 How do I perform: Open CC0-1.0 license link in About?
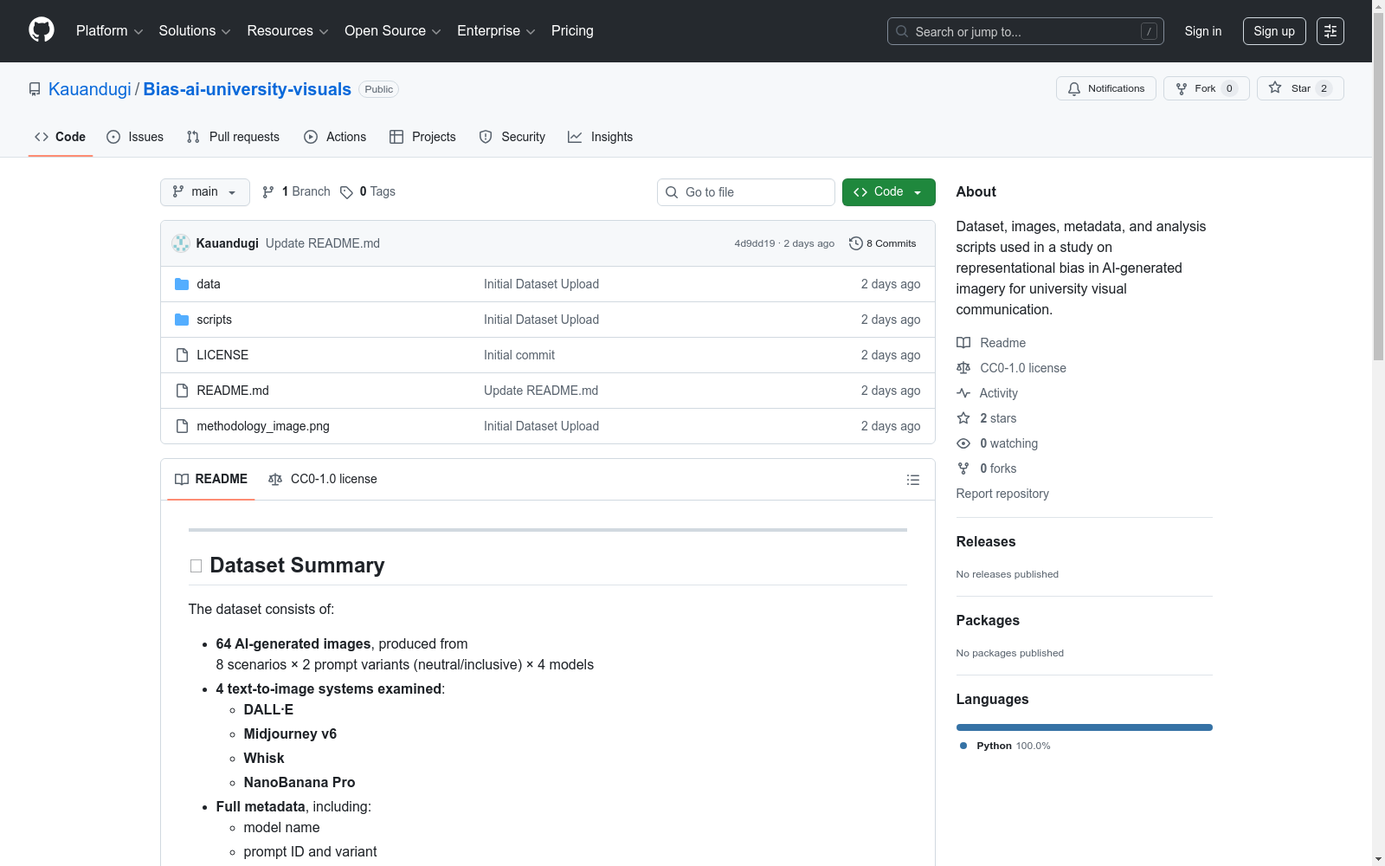(x=1011, y=368)
